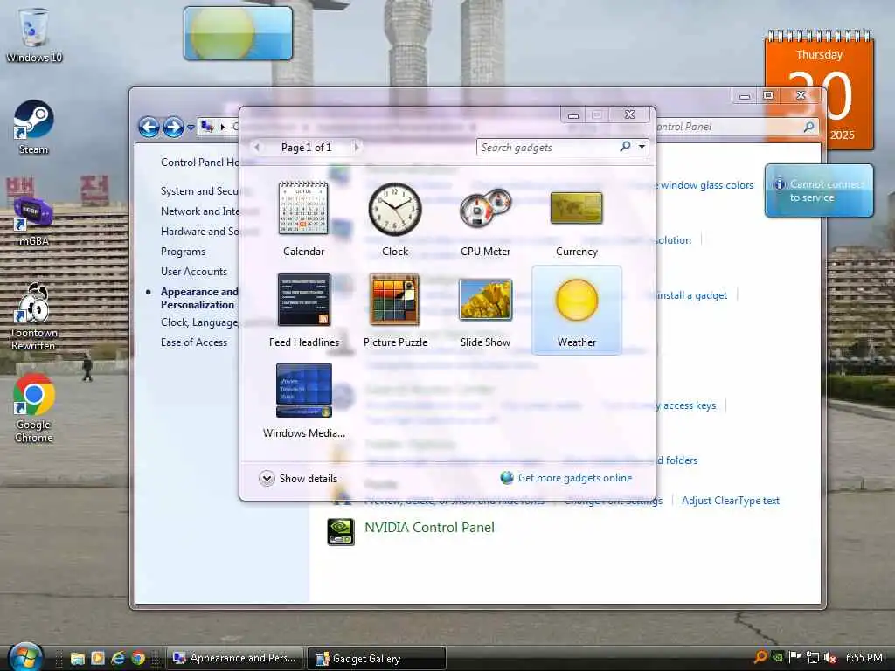Viewport: 895px width, 671px height.
Task: Open Ease of Access category
Action: 194,342
